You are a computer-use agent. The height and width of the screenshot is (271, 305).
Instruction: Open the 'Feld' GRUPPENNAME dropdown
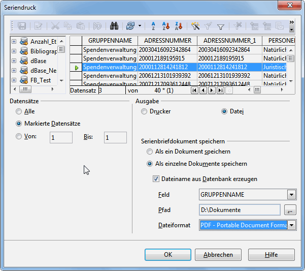[x=291, y=195]
